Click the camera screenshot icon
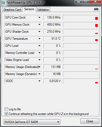 (96, 9)
